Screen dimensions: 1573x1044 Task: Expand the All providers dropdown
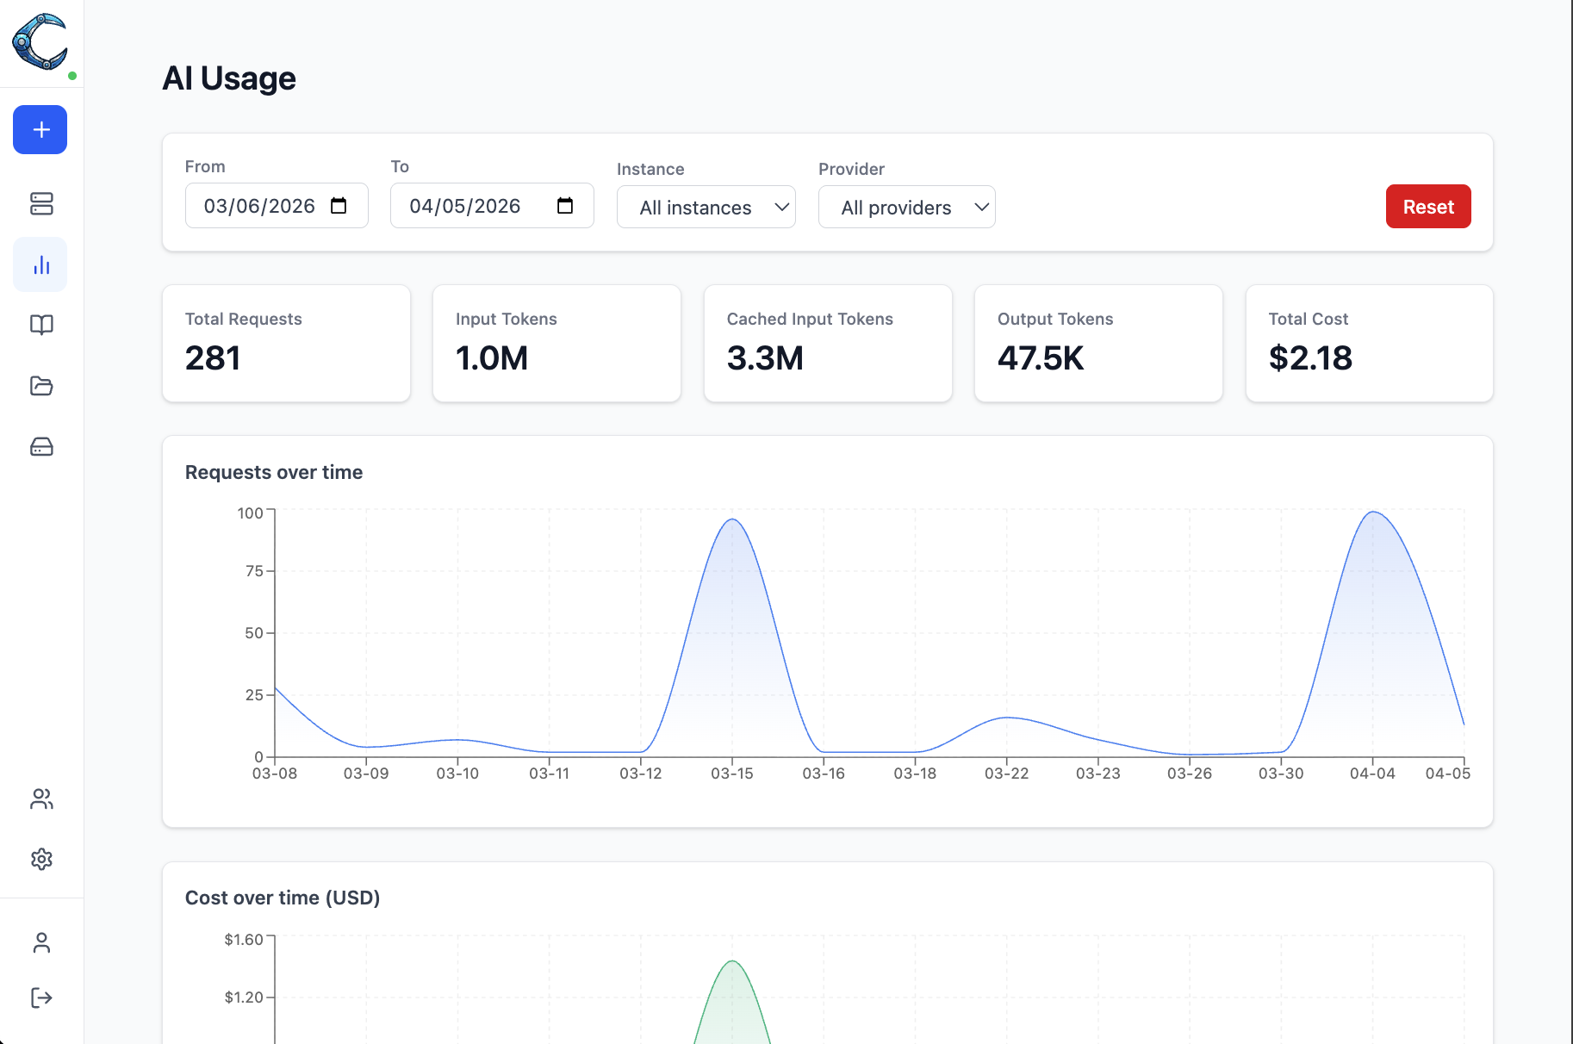[x=906, y=207]
